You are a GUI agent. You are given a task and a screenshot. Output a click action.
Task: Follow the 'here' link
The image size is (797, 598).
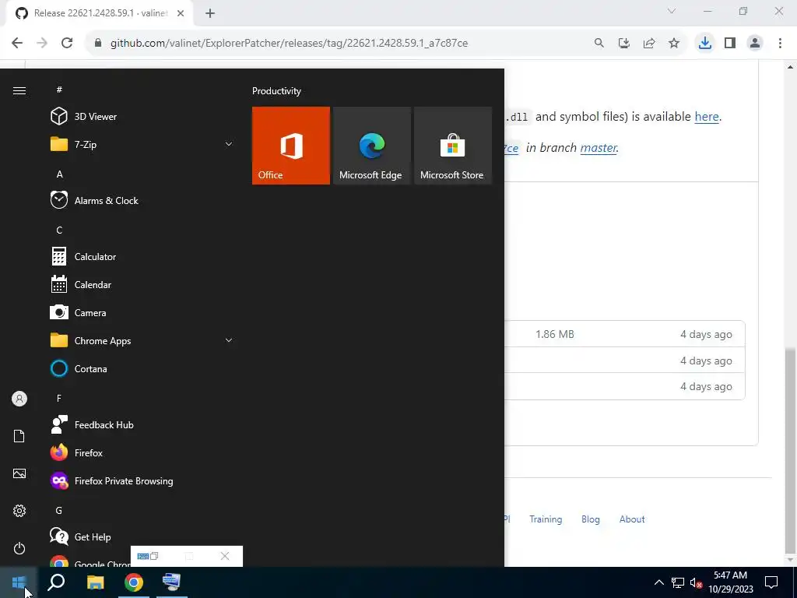707,117
